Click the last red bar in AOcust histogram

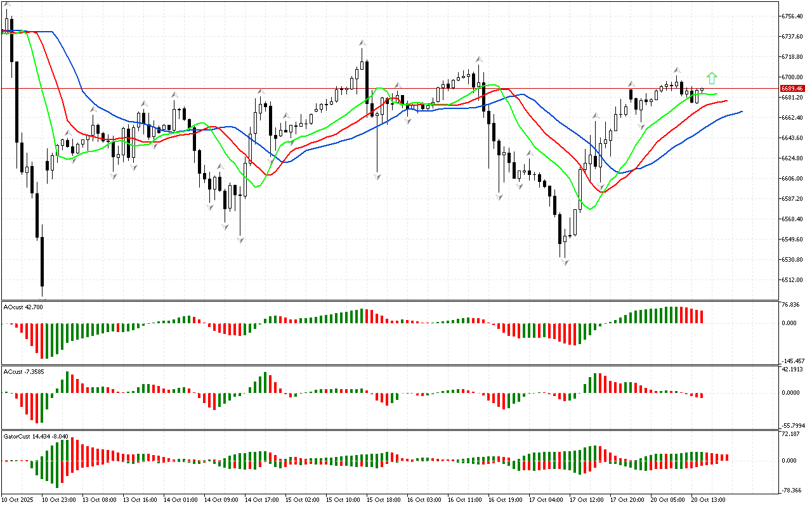[702, 317]
